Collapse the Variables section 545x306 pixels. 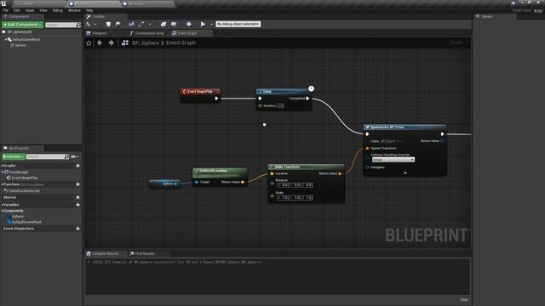tap(2, 205)
